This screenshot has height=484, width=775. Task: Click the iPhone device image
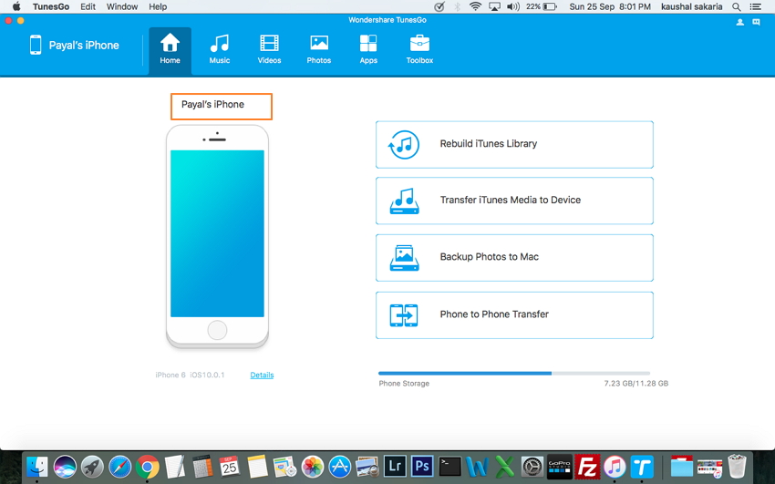pos(217,237)
